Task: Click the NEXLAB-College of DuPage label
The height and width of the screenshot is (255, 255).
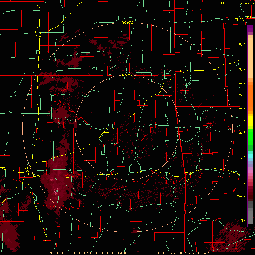Action: (228, 3)
